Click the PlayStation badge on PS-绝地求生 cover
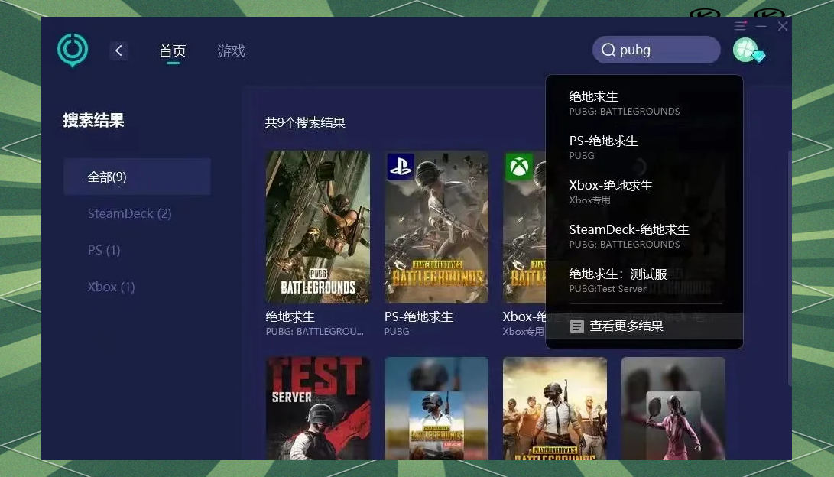The height and width of the screenshot is (477, 834). coord(400,167)
